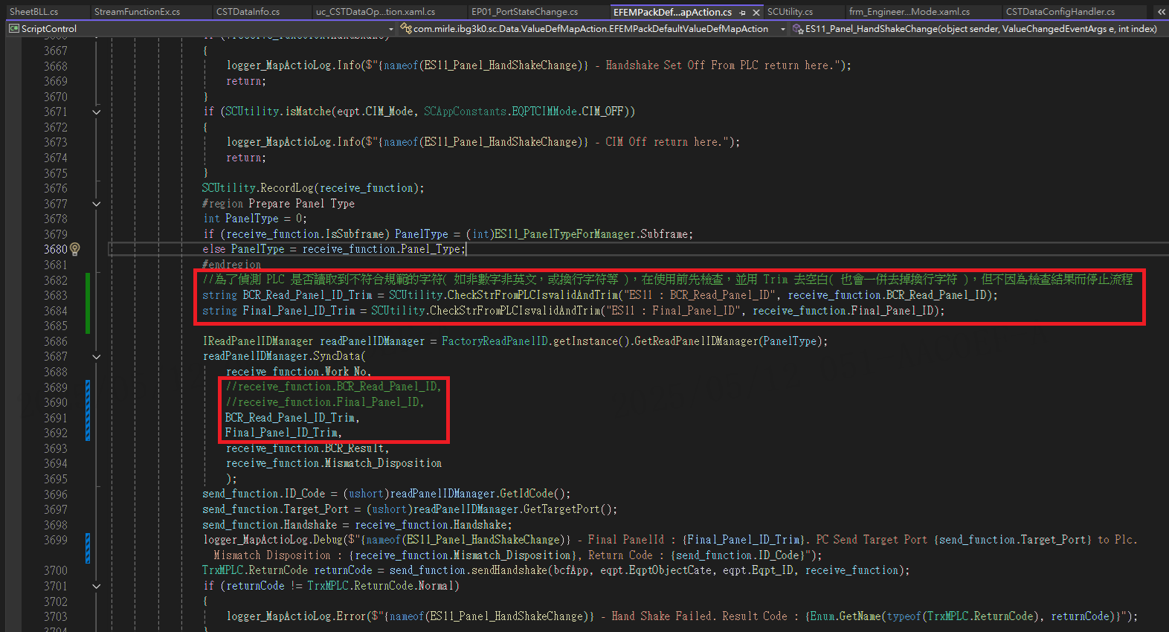1169x632 pixels.
Task: Click the lightbulb quick actions icon on line 3680
Action: pyautogui.click(x=74, y=249)
